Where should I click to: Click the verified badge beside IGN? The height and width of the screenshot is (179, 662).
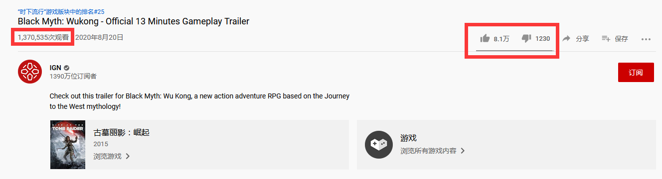[x=66, y=68]
